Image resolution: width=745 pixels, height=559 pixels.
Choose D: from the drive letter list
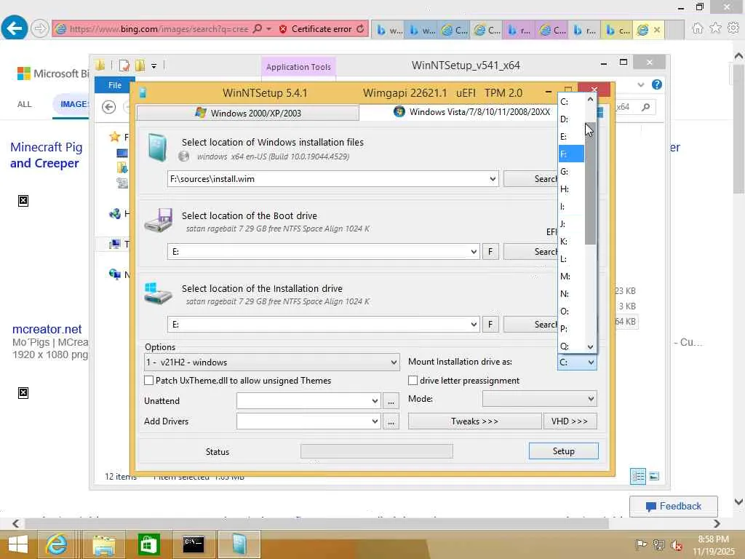pos(572,119)
